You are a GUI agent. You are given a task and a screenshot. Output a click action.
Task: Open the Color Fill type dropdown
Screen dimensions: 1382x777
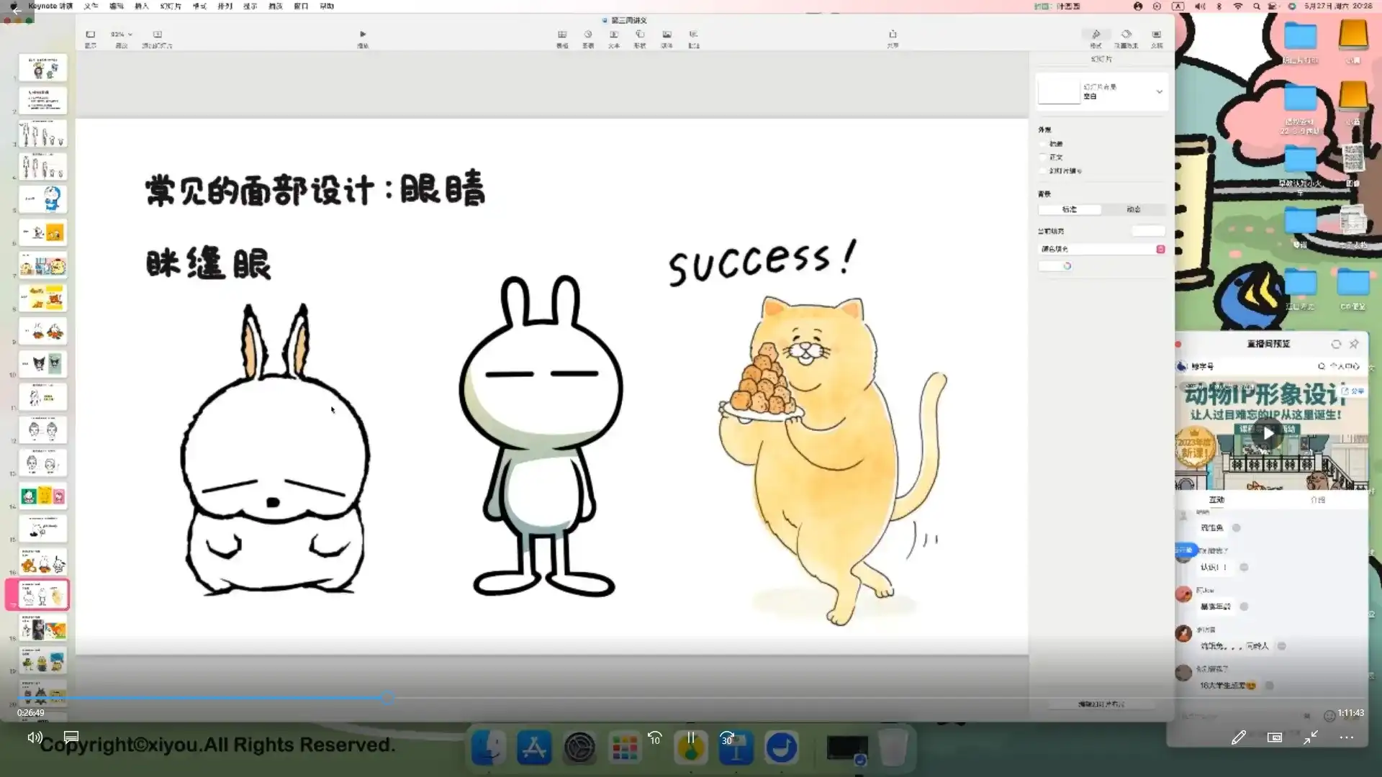point(1101,249)
